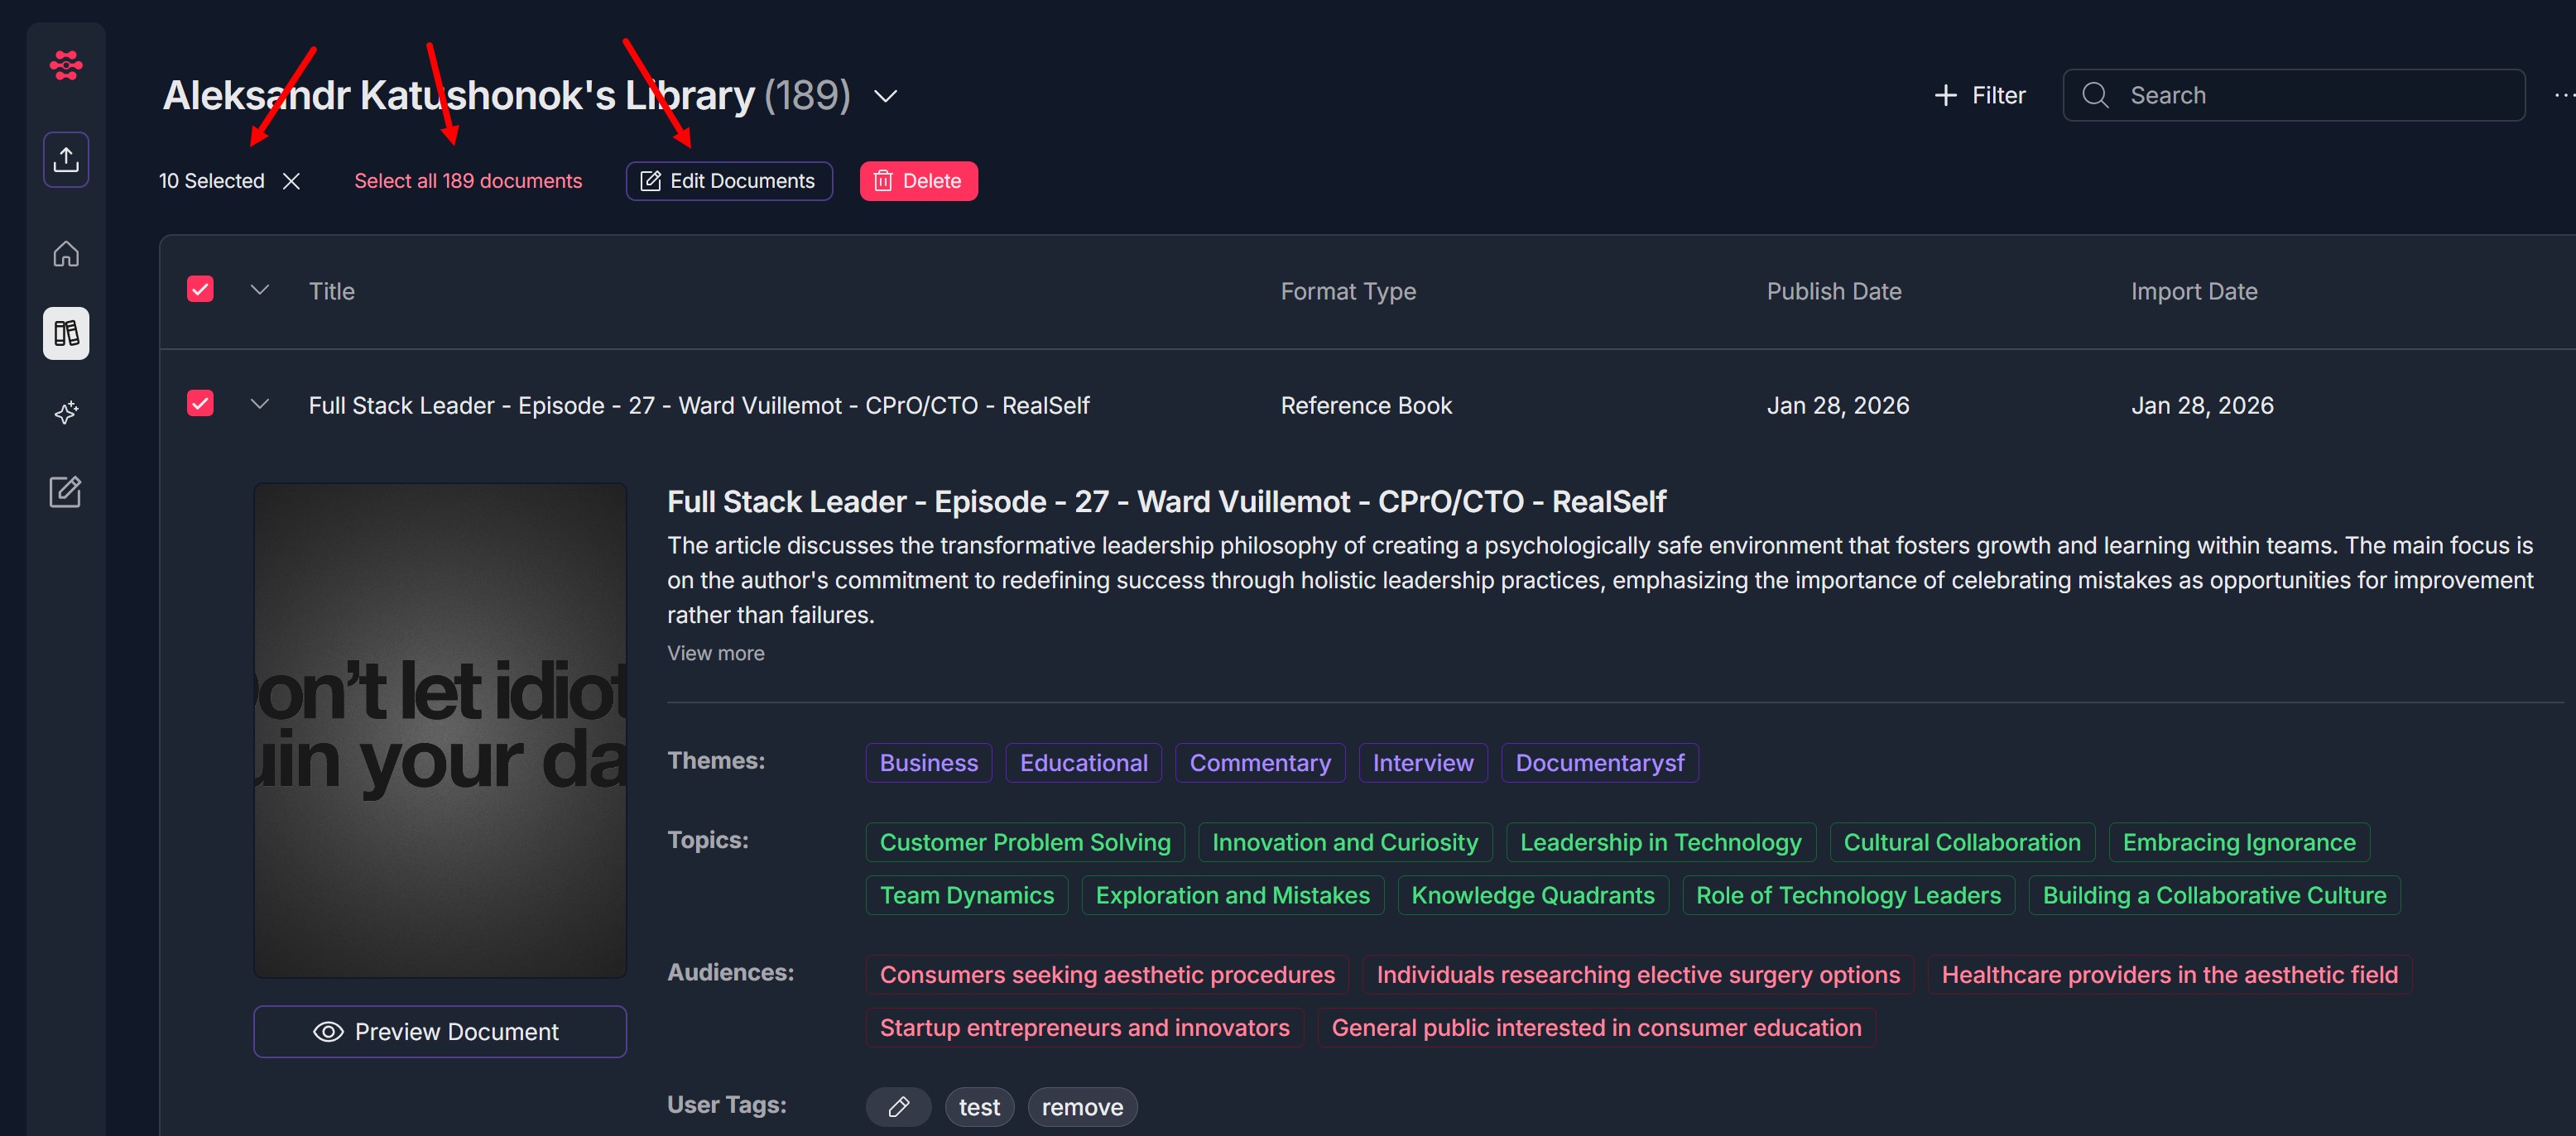Clear selection with X beside 10 Selected
The height and width of the screenshot is (1136, 2576).
point(291,181)
